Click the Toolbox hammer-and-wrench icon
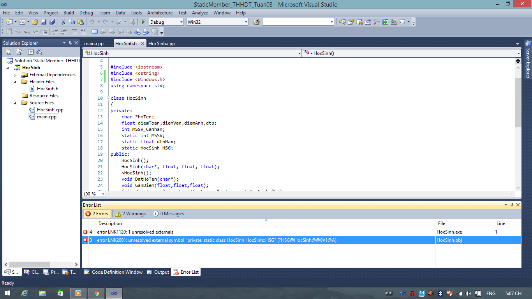 coord(377,22)
